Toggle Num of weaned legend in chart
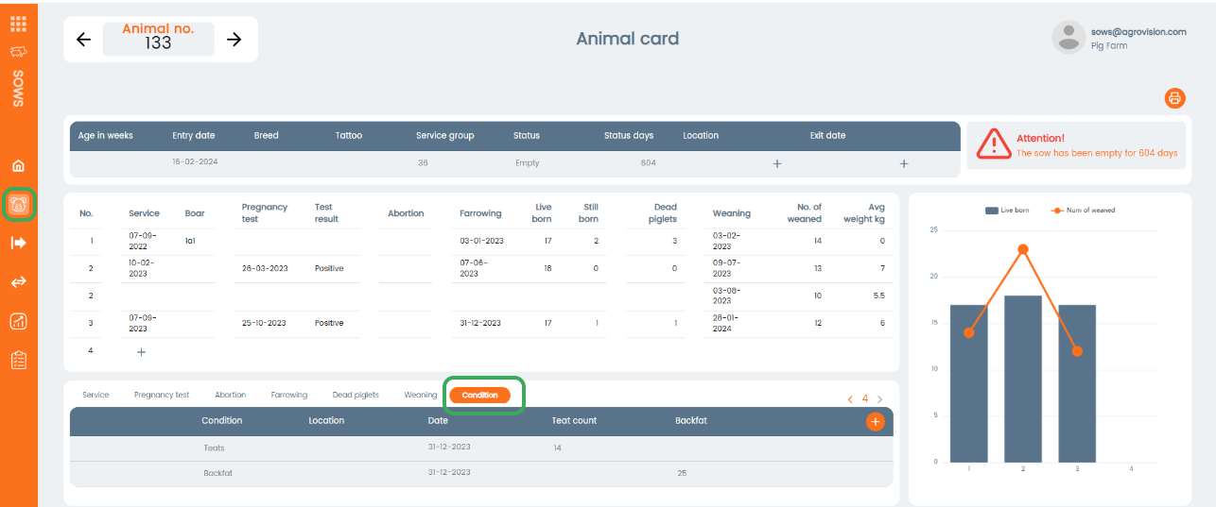This screenshot has width=1216, height=507. coord(1083,210)
